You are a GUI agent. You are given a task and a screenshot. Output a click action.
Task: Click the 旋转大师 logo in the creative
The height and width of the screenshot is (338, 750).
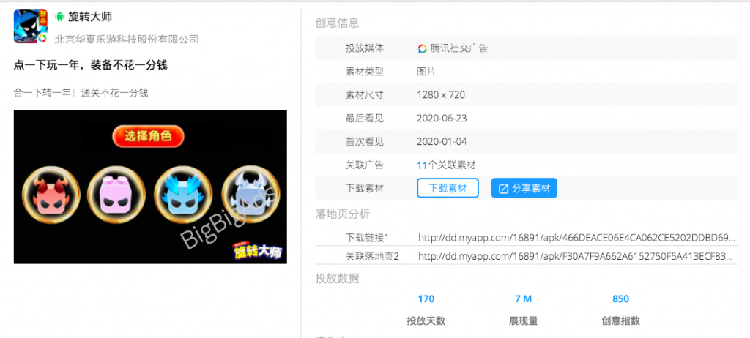(257, 250)
